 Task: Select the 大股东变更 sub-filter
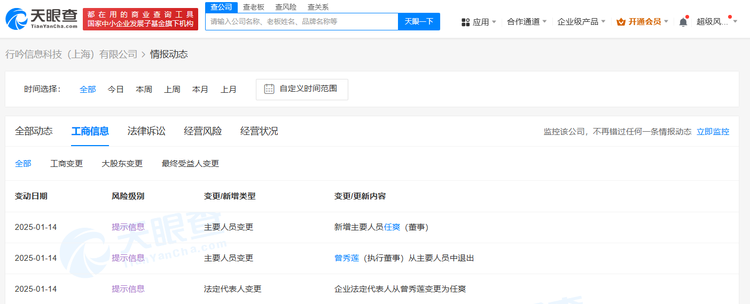pos(122,164)
